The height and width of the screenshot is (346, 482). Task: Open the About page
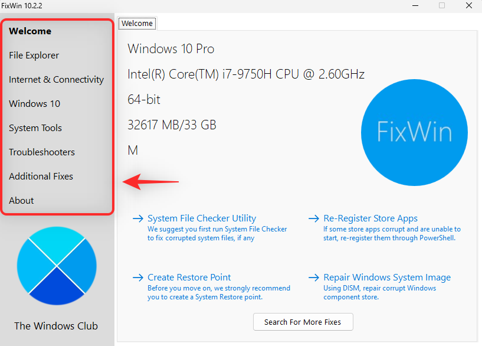point(21,201)
